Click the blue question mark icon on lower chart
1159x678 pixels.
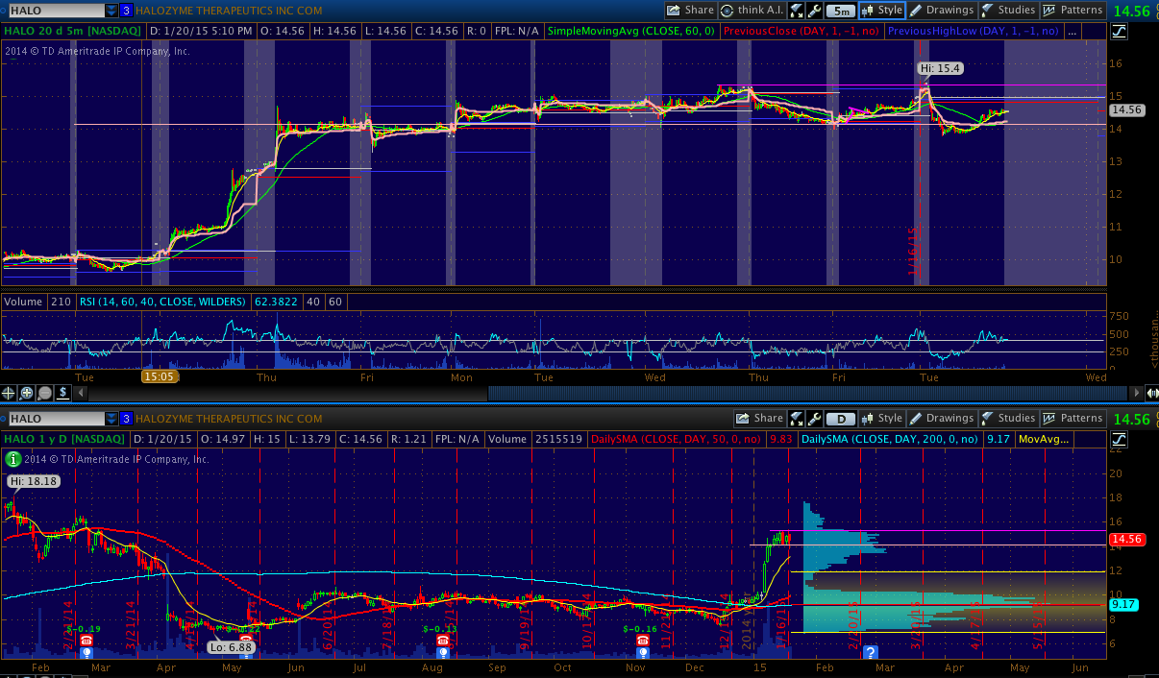(871, 652)
